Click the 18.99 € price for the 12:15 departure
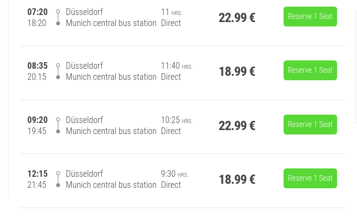The height and width of the screenshot is (220, 357). [x=237, y=179]
